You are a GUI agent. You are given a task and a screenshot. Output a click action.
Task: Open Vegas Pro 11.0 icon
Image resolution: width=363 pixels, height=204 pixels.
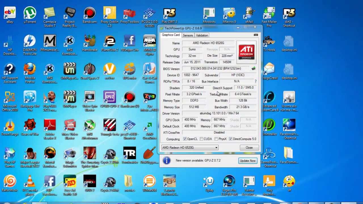click(229, 185)
